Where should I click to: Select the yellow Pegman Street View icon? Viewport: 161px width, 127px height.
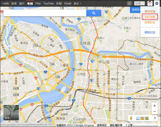[x=131, y=118]
